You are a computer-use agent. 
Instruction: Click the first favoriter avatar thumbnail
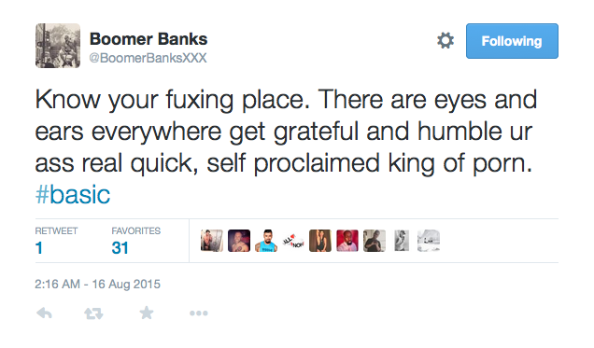[x=212, y=241]
